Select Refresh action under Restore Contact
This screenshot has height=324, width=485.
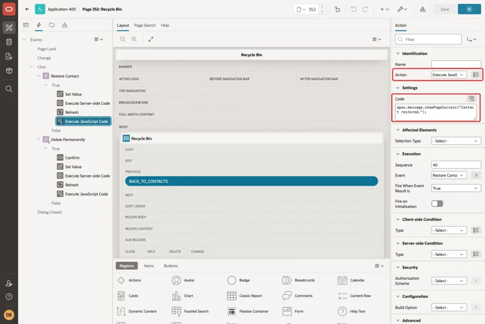click(72, 112)
